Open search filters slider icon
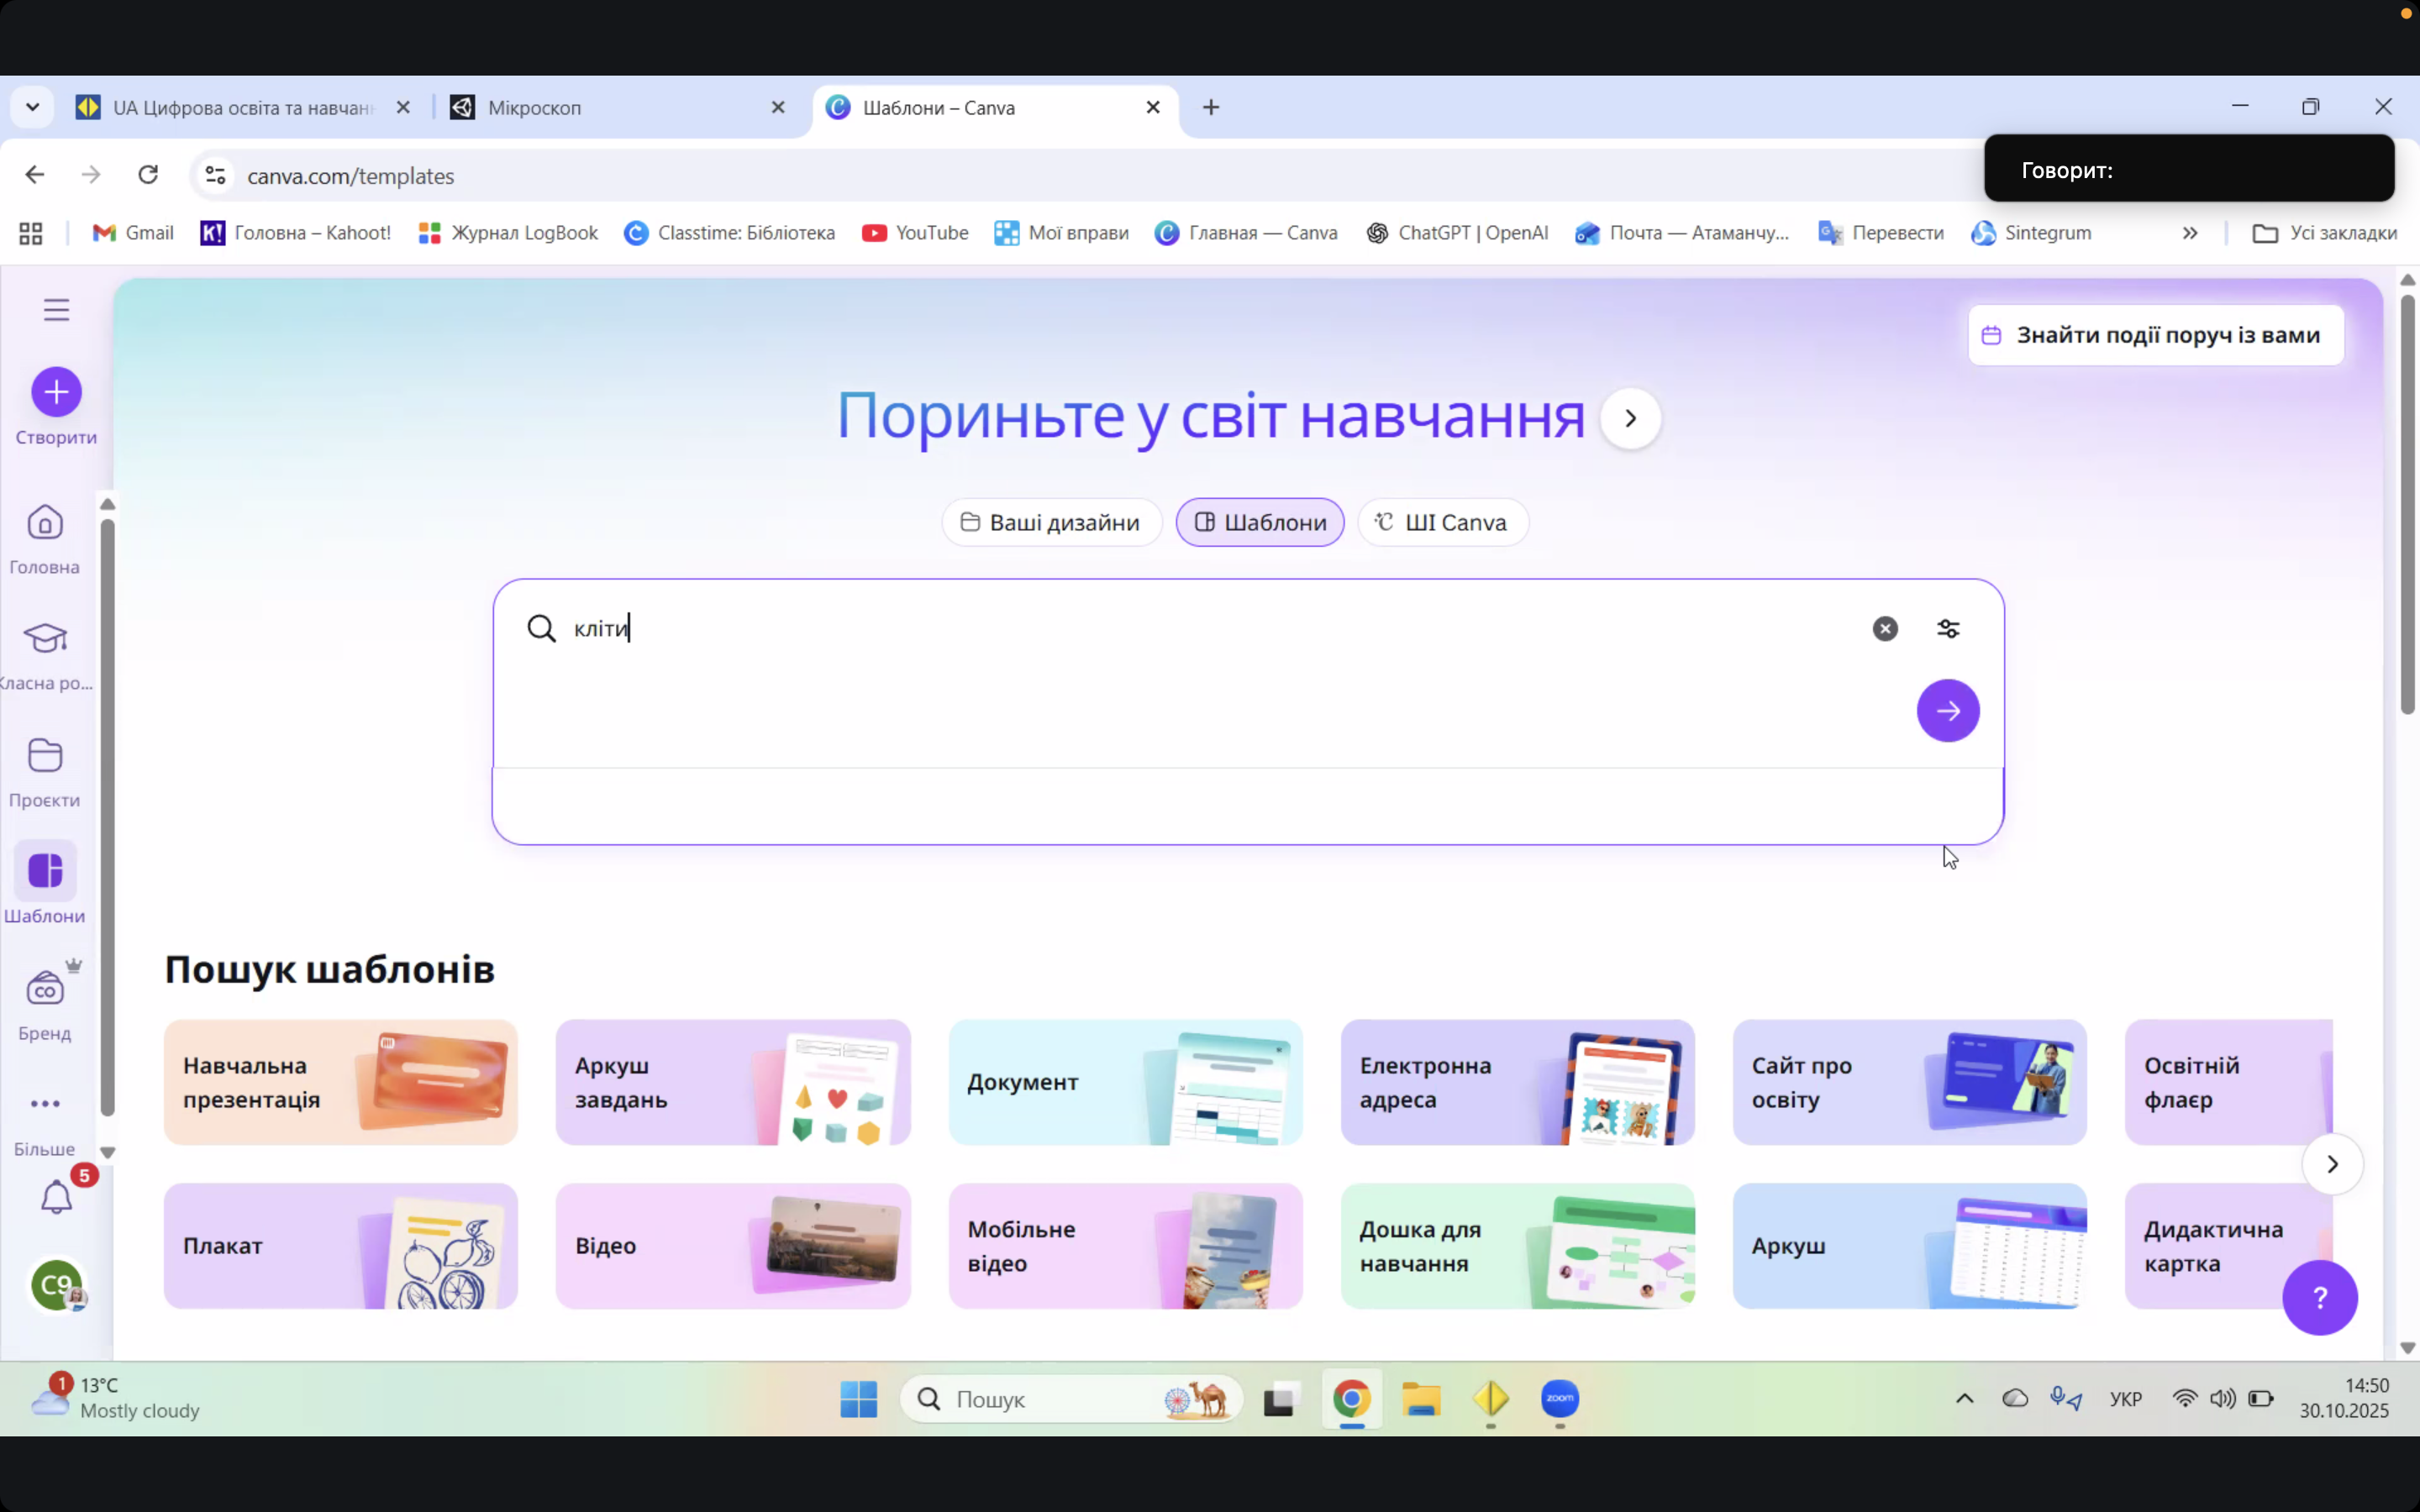Image resolution: width=2420 pixels, height=1512 pixels. [x=1948, y=628]
